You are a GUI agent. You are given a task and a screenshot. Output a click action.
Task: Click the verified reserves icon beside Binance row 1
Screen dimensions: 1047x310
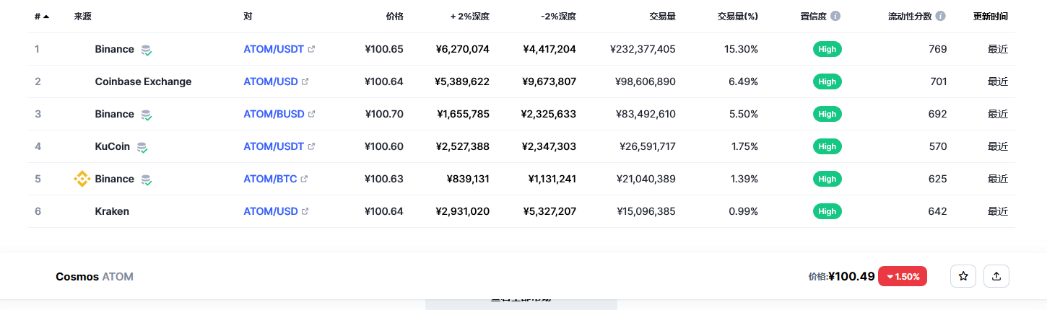pos(147,50)
